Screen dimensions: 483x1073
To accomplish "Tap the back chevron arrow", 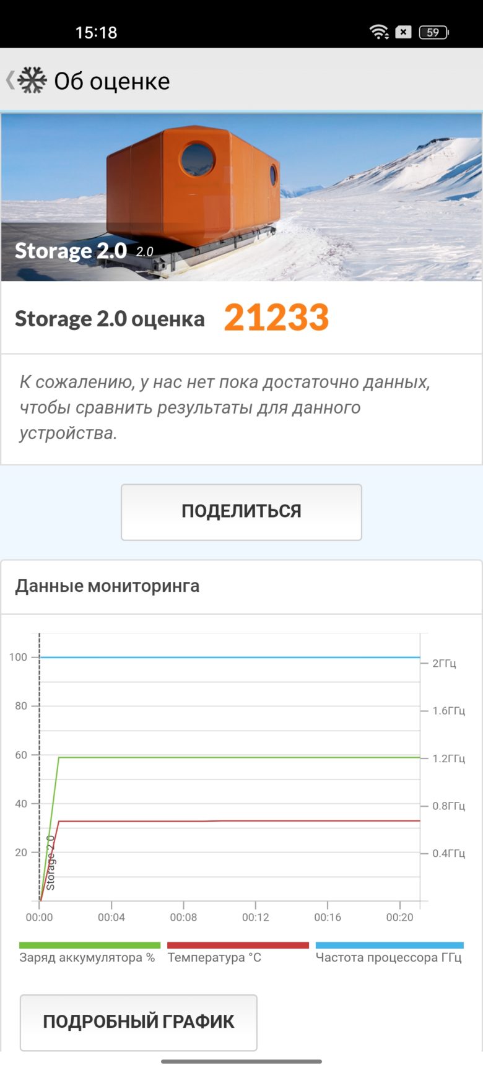I will [x=10, y=80].
